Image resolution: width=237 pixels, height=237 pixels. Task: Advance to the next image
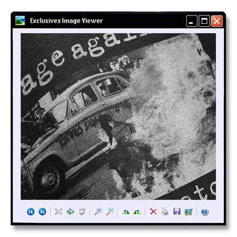tap(42, 211)
